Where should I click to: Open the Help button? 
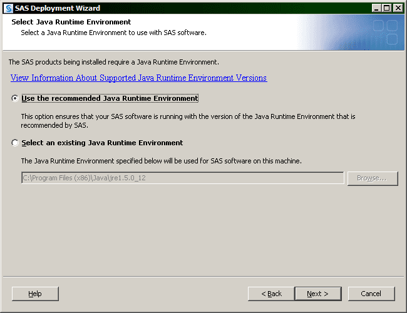tap(35, 294)
